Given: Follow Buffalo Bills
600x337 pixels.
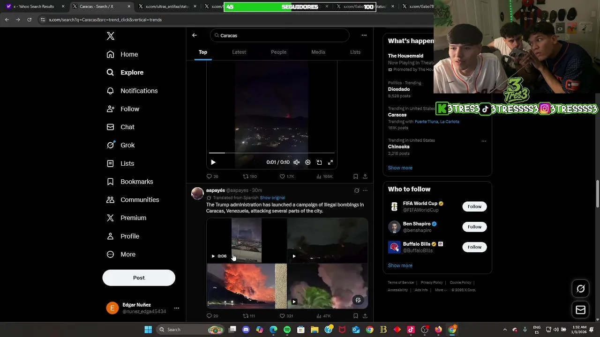Looking at the screenshot, I should point(474,247).
